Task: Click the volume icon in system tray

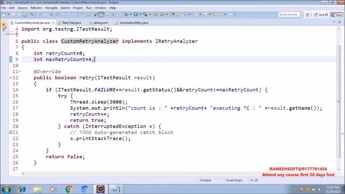Action: (319, 189)
